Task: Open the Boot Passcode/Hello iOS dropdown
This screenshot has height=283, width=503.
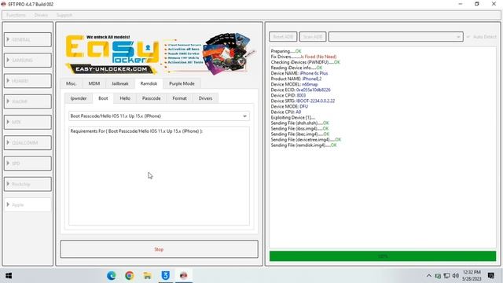Action: click(159, 116)
